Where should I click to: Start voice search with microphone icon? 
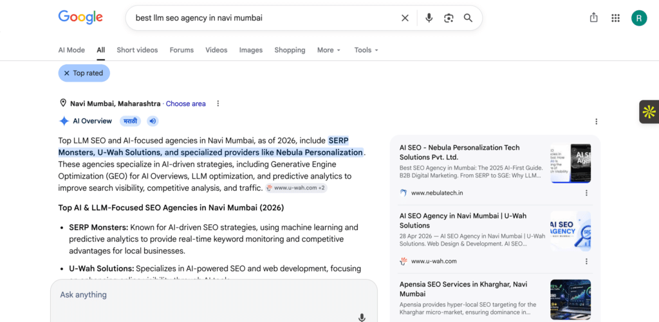[429, 18]
